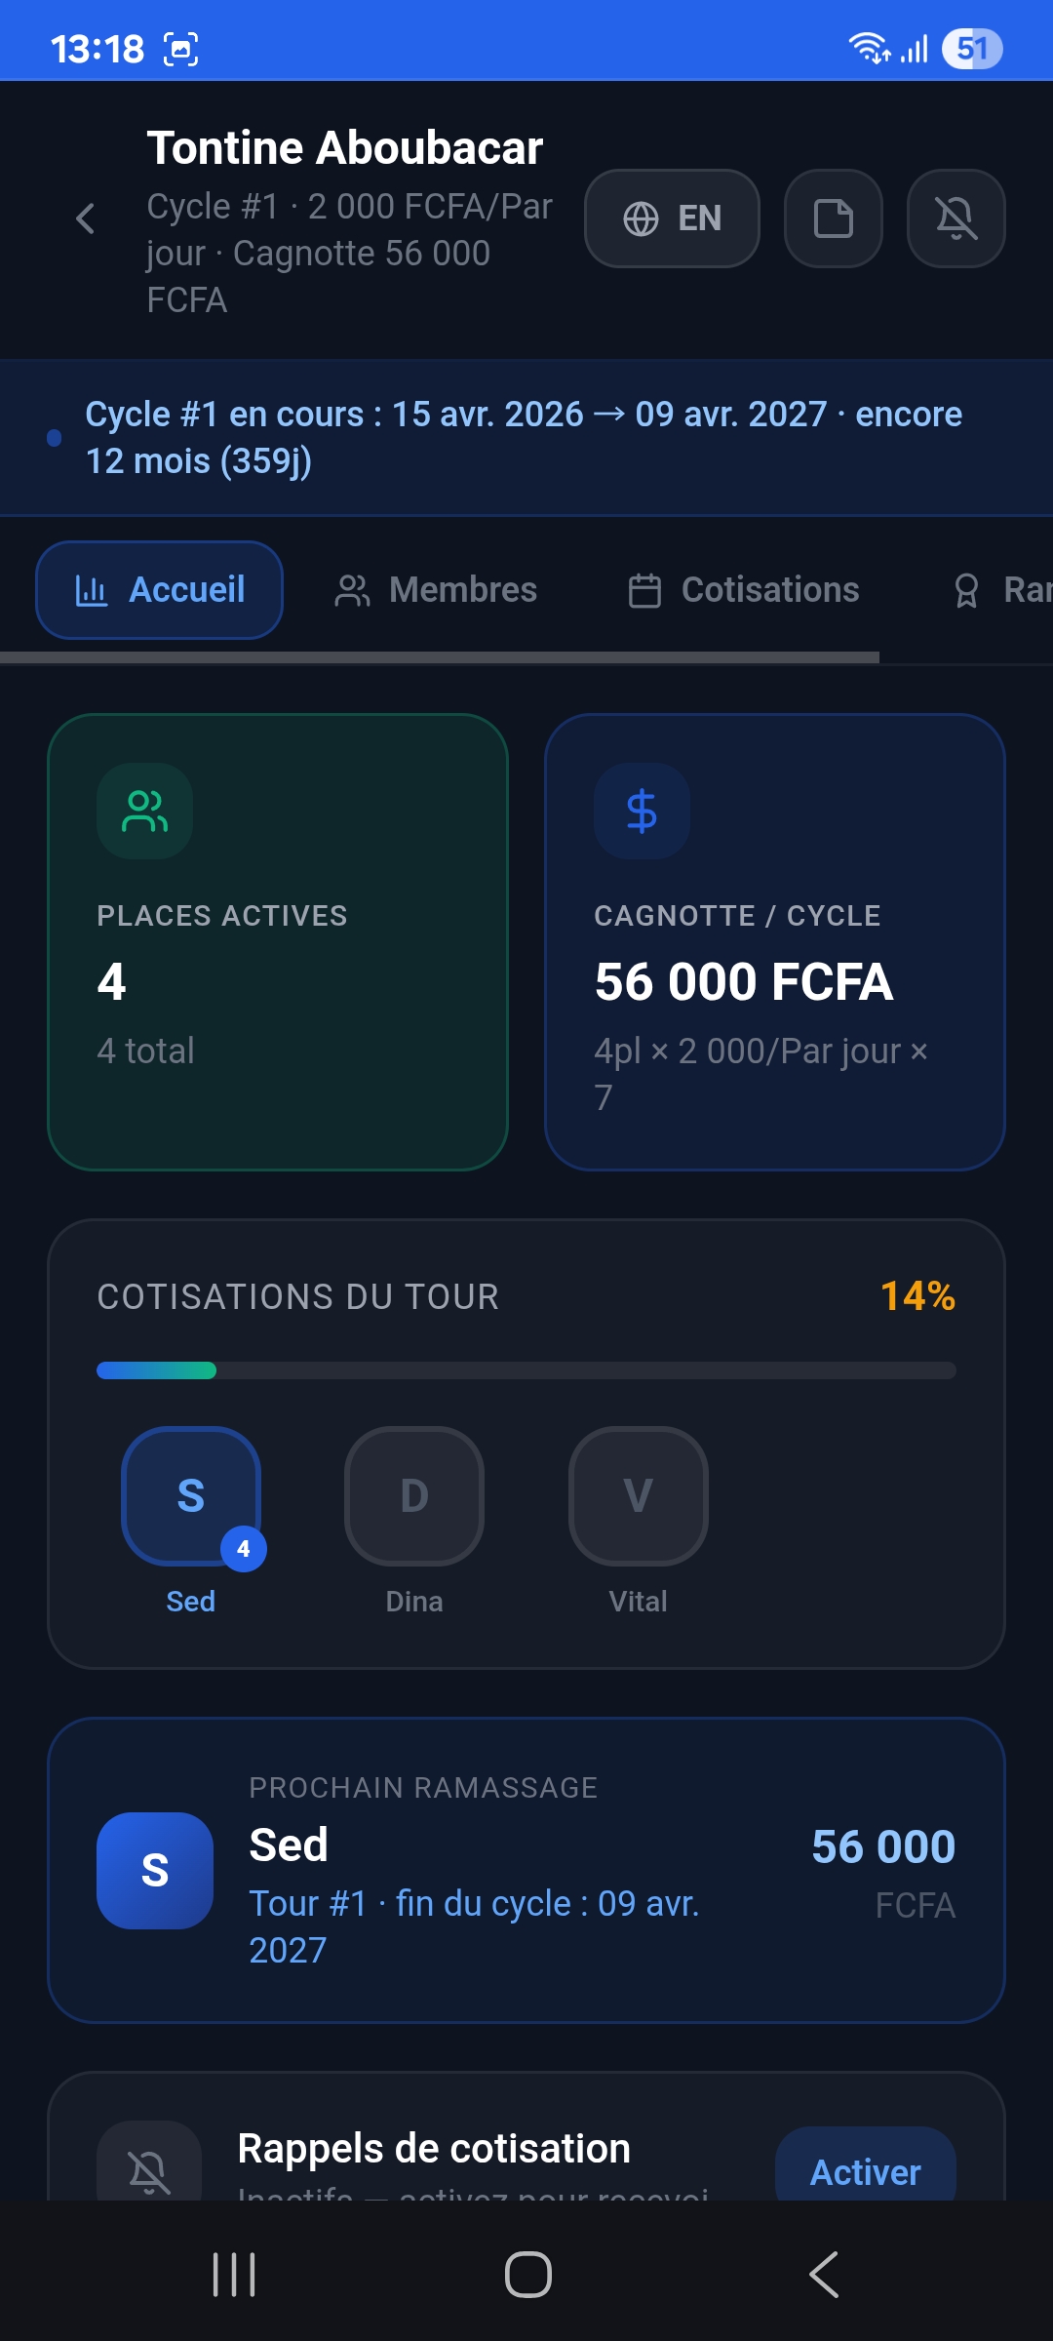Tap the crossed bell icon beside Rappels de cotisation

pyautogui.click(x=149, y=2167)
